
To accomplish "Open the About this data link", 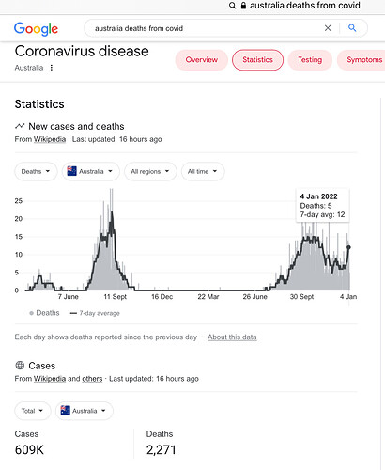I will [232, 337].
